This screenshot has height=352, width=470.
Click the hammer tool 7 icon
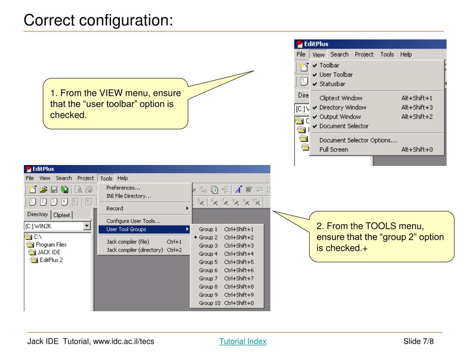point(225,202)
